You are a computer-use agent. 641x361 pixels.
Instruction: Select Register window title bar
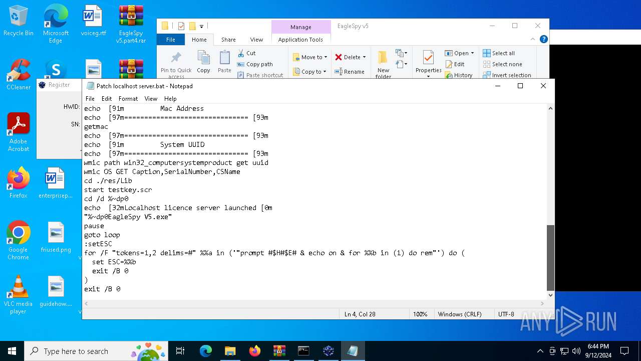[59, 85]
